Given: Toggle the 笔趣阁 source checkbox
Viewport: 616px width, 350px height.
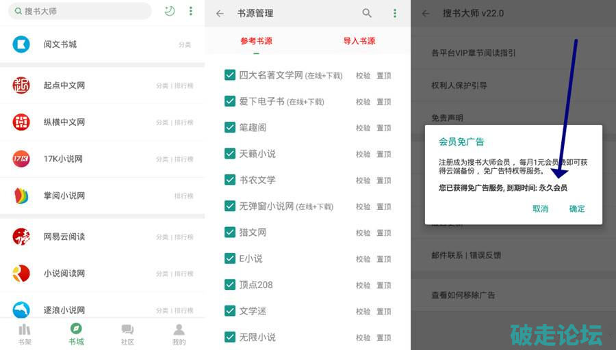Looking at the screenshot, I should click(230, 127).
